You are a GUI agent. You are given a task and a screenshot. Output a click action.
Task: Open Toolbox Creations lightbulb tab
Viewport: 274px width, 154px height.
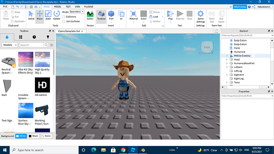[48, 37]
